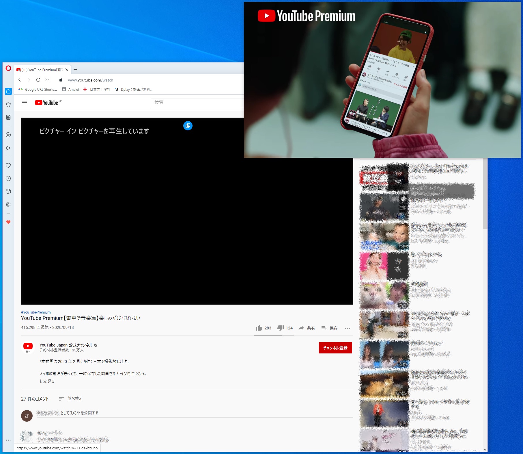
Task: Click the 27 件のコメント heading
Action: [35, 399]
